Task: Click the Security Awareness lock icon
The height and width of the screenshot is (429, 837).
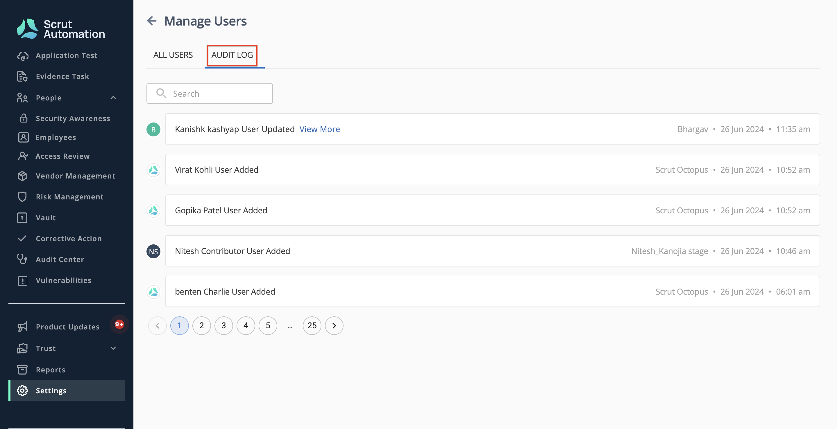Action: click(x=23, y=118)
